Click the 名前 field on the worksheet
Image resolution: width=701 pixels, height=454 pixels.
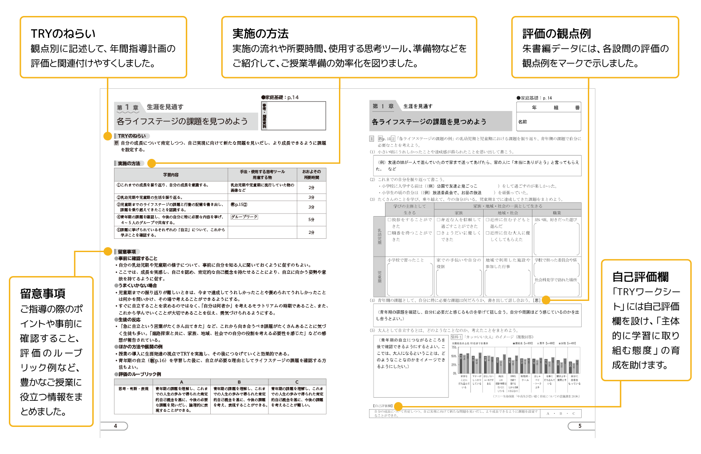[548, 122]
